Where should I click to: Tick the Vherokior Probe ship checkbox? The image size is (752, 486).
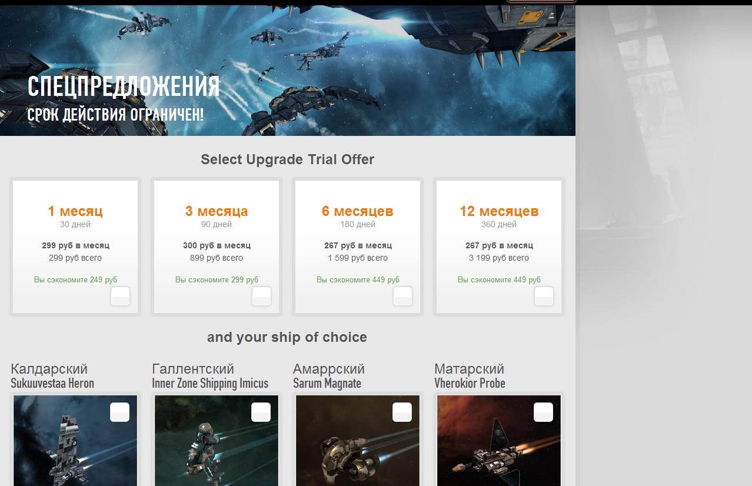[x=543, y=412]
